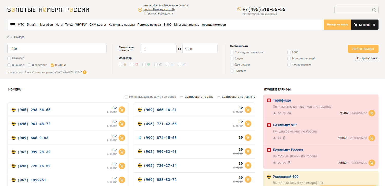Check the В середине option
The image size is (385, 186).
(x=29, y=65)
